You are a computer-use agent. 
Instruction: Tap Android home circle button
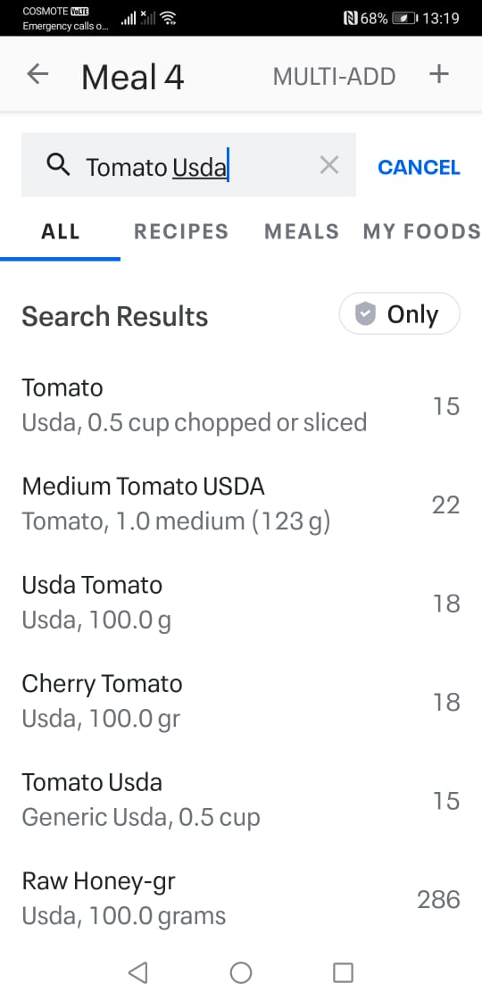241,972
